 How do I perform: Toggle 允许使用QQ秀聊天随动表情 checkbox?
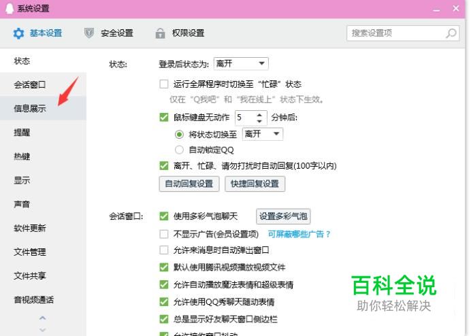click(164, 301)
